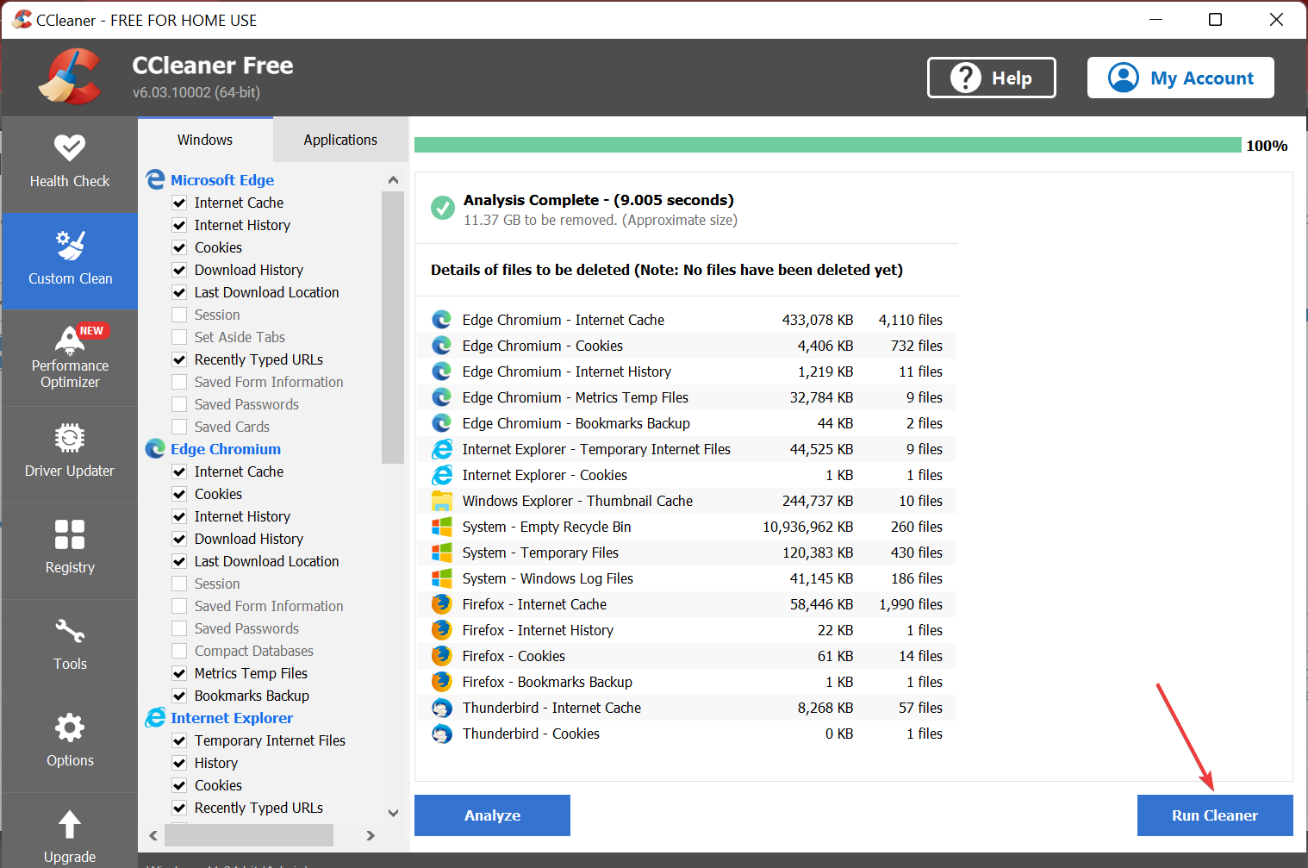
Task: Go to the Registry section
Action: tap(70, 551)
